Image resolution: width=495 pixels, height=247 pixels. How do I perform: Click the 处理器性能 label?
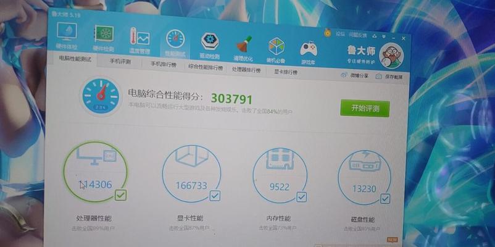pos(94,218)
